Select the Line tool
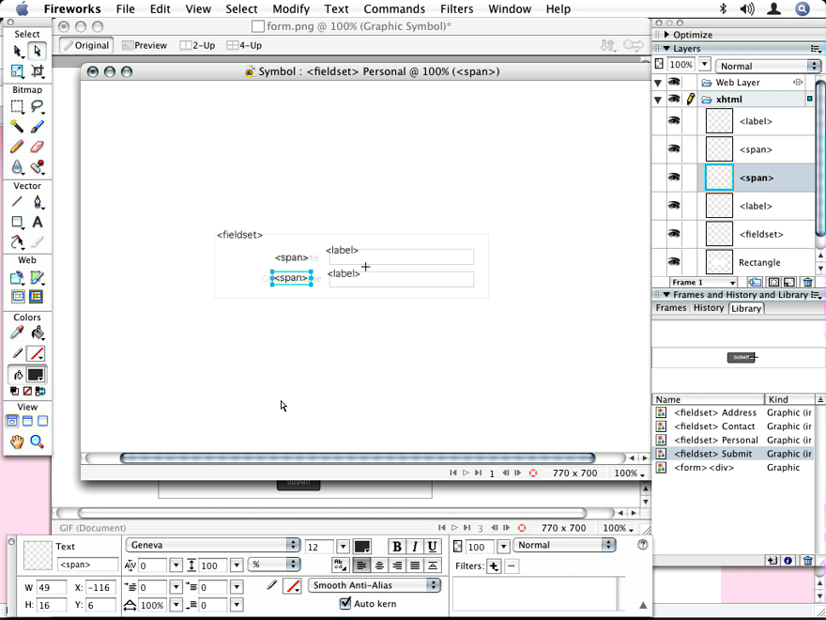 [17, 202]
